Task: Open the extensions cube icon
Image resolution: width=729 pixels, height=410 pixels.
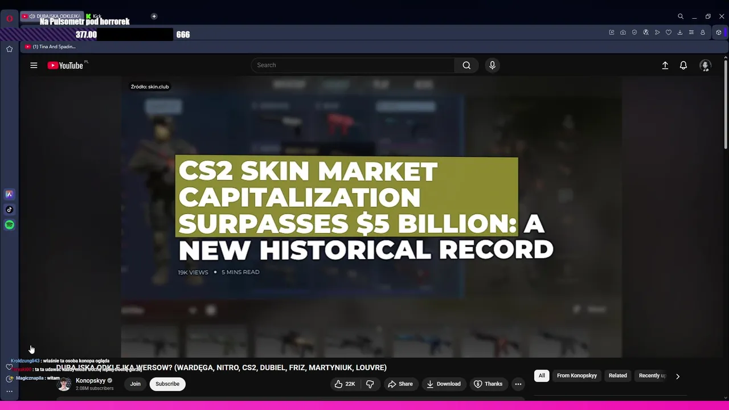Action: point(719,32)
